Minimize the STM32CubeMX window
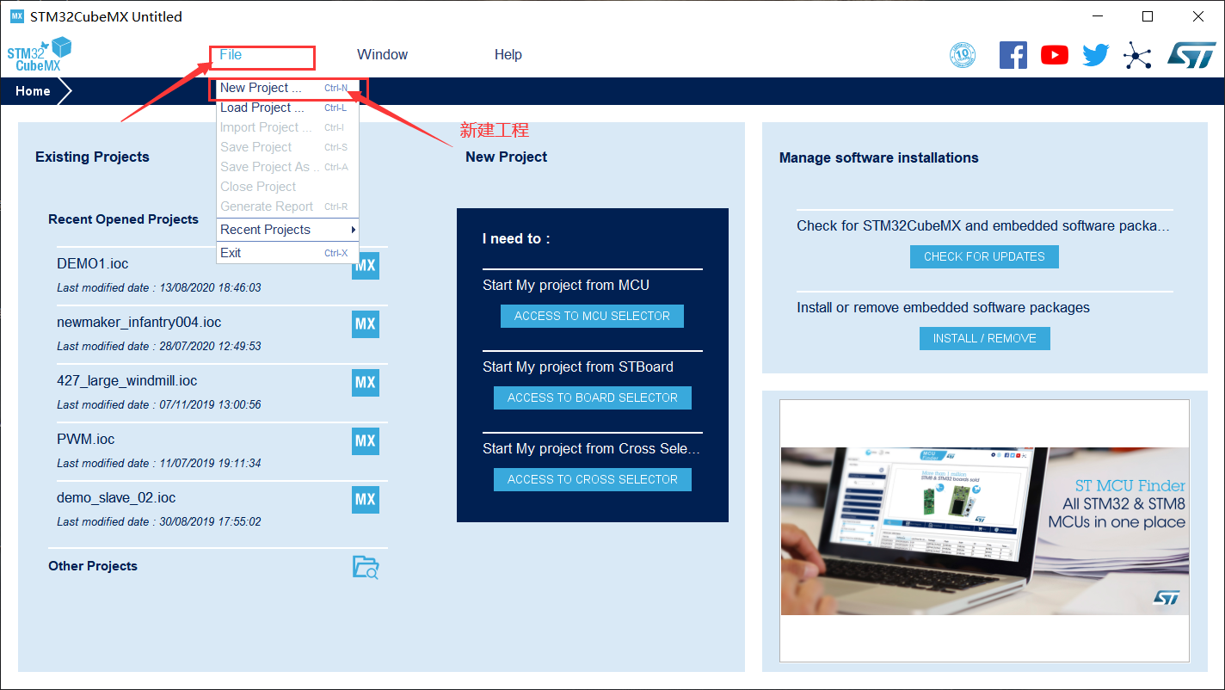Image resolution: width=1225 pixels, height=690 pixels. pos(1097,16)
